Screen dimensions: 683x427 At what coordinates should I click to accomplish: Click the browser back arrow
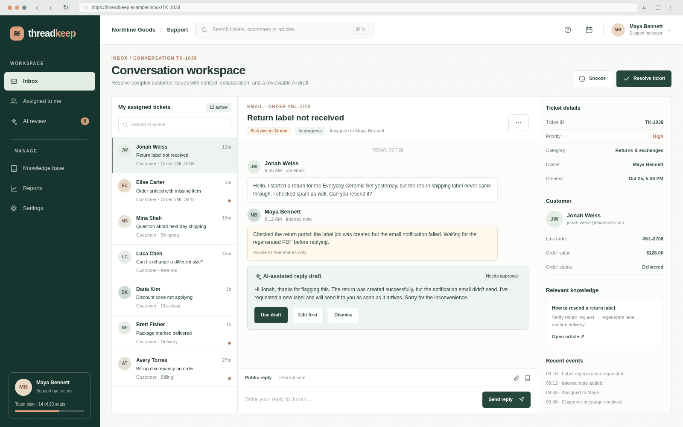click(x=37, y=7)
